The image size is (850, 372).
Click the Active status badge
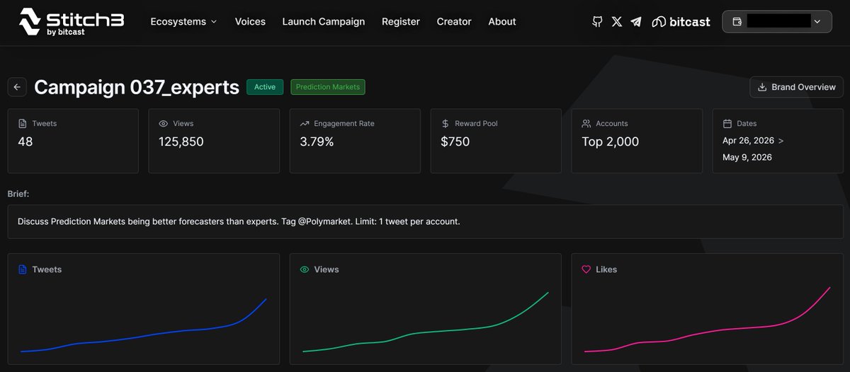[265, 87]
